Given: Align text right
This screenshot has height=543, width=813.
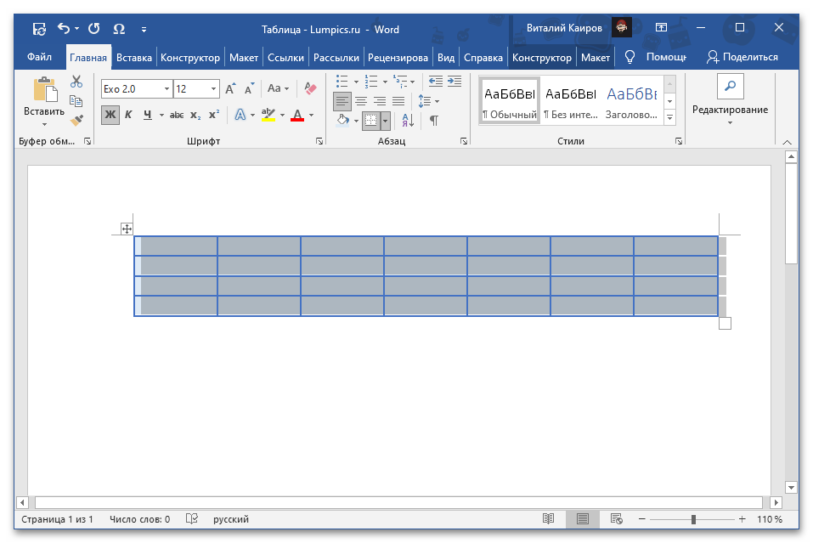Looking at the screenshot, I should (x=380, y=101).
